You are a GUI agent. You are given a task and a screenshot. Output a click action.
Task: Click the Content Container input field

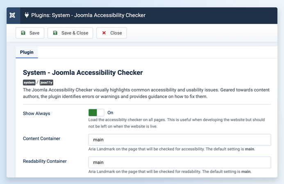tap(179, 140)
